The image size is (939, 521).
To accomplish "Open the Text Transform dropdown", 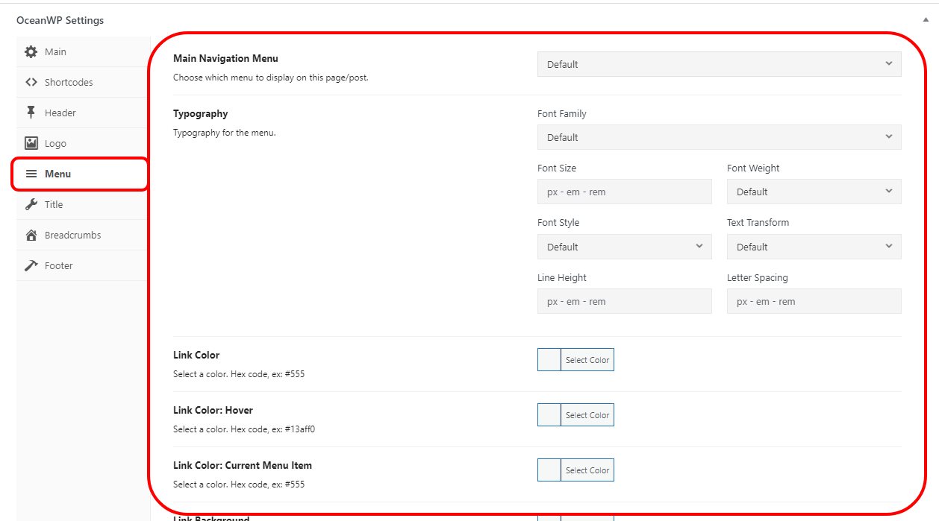I will tap(814, 247).
